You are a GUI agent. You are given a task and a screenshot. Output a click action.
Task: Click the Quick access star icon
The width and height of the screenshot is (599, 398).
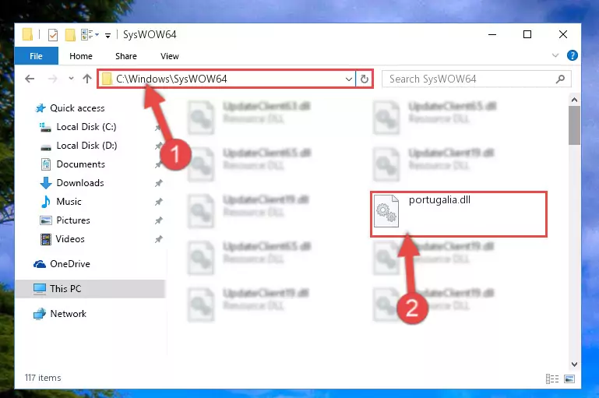point(41,108)
